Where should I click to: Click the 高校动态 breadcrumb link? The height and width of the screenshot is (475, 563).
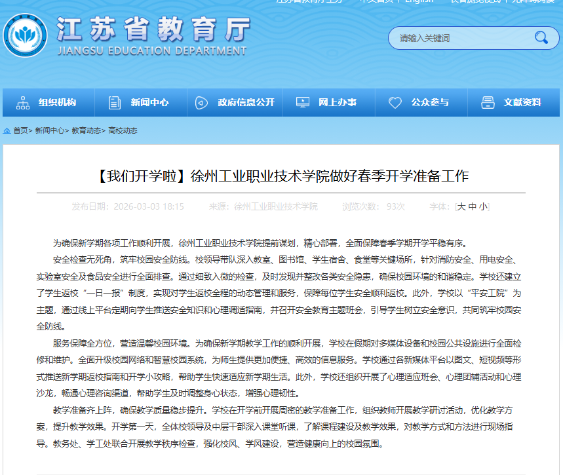point(123,130)
